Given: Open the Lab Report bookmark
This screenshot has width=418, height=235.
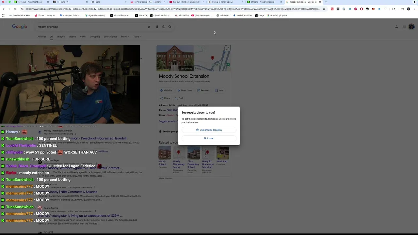Looking at the screenshot, I should (x=223, y=15).
